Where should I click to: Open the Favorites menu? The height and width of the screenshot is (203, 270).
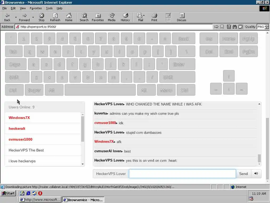tap(36, 8)
